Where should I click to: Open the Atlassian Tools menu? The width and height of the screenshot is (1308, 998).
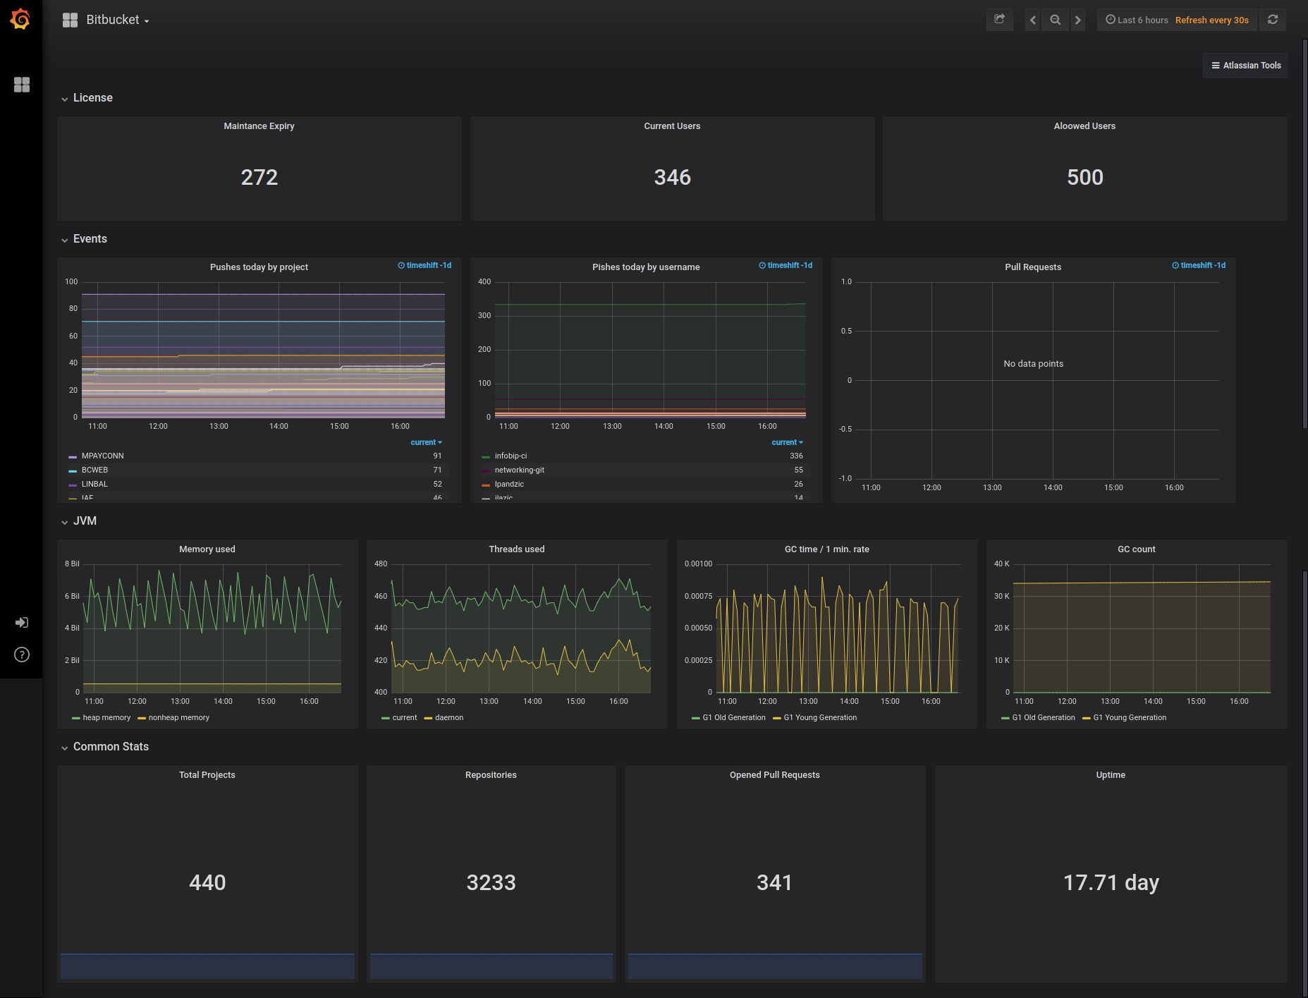click(x=1245, y=66)
